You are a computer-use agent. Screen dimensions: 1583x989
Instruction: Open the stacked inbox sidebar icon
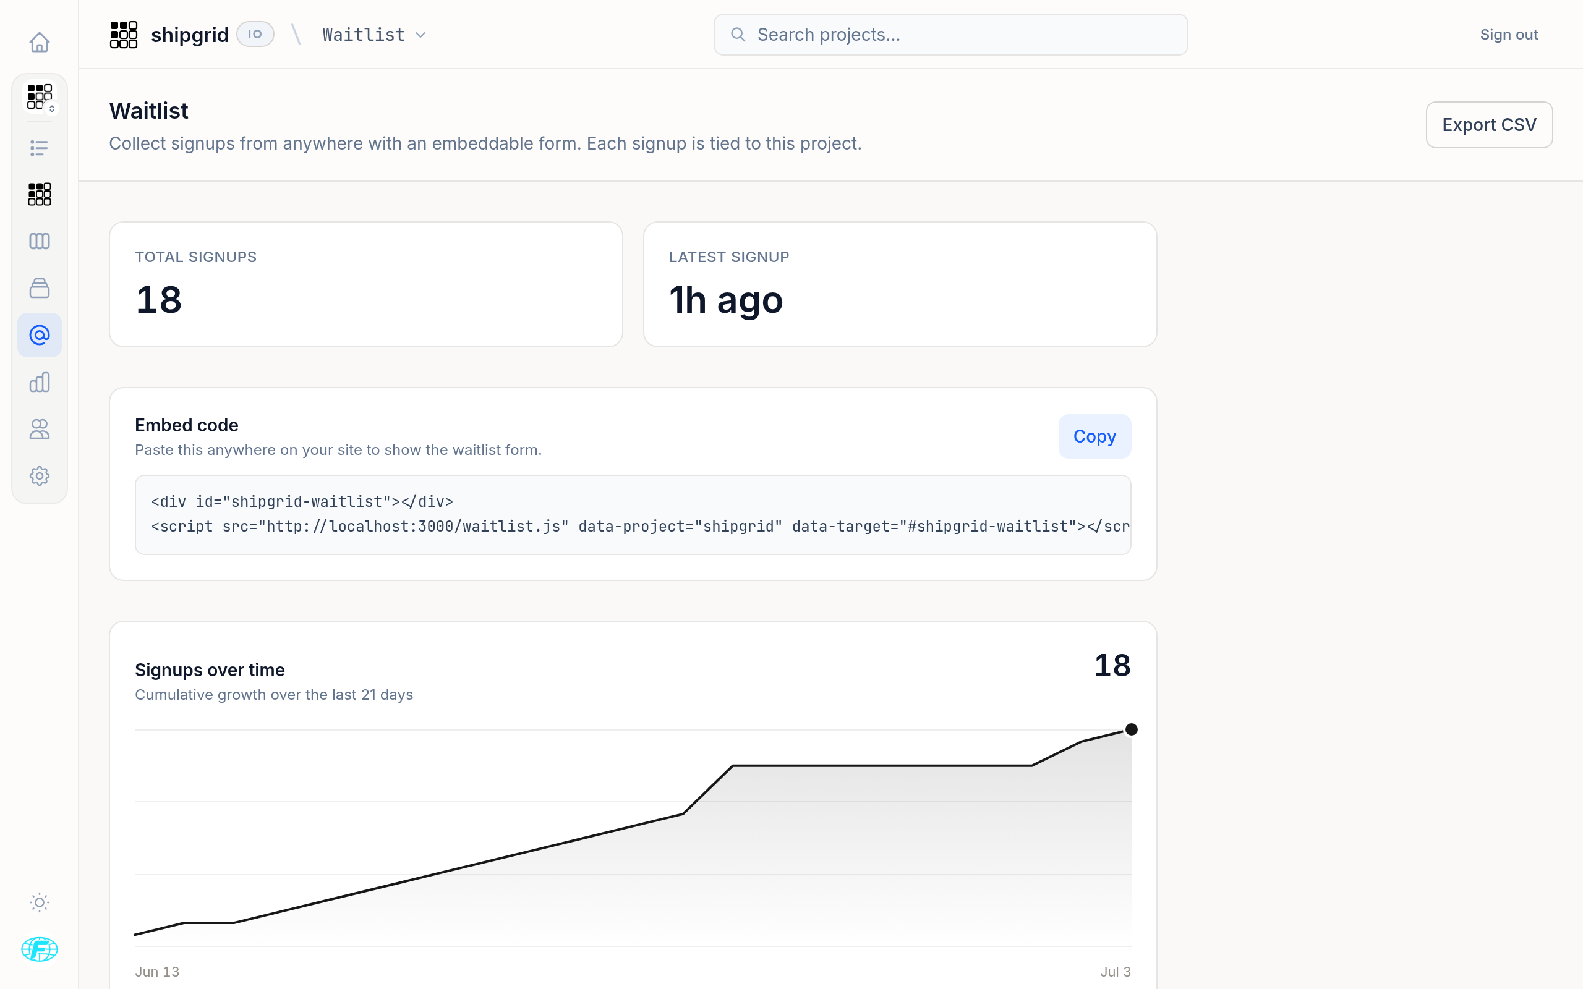tap(39, 288)
